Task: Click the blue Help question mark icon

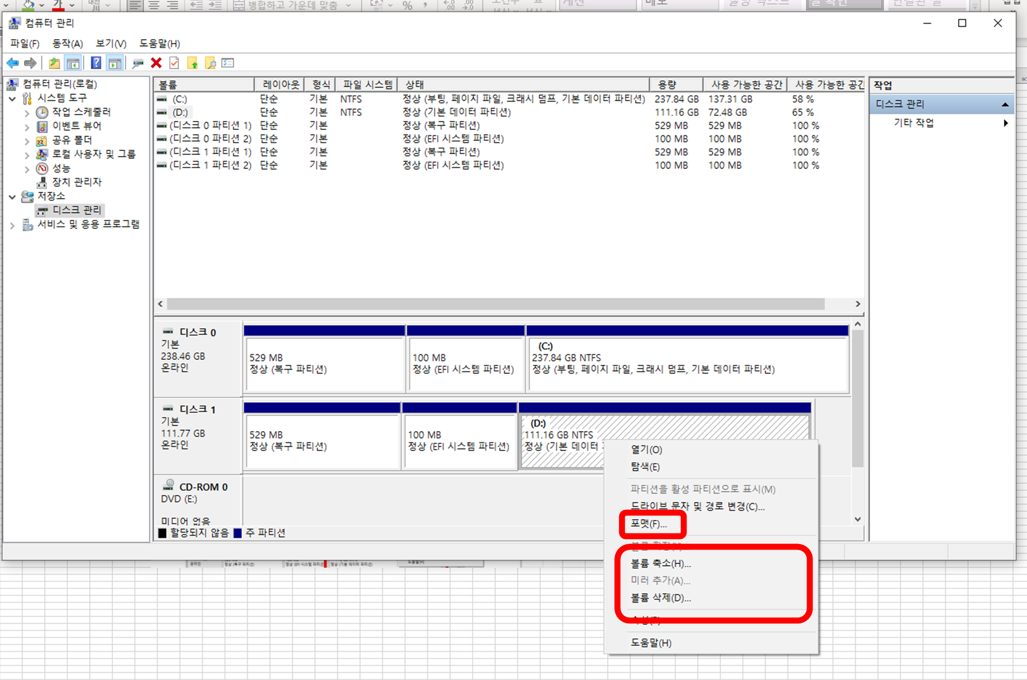Action: [95, 63]
